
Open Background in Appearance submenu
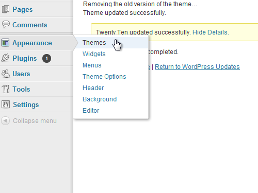pos(100,99)
